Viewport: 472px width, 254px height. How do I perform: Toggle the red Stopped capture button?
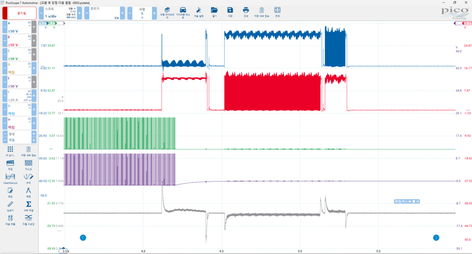[x=18, y=13]
